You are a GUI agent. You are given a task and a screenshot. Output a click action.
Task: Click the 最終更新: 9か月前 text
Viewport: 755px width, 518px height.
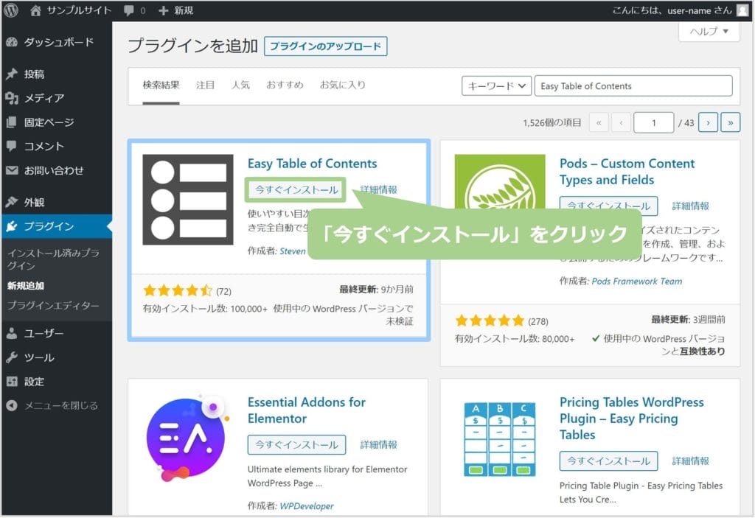tap(376, 290)
